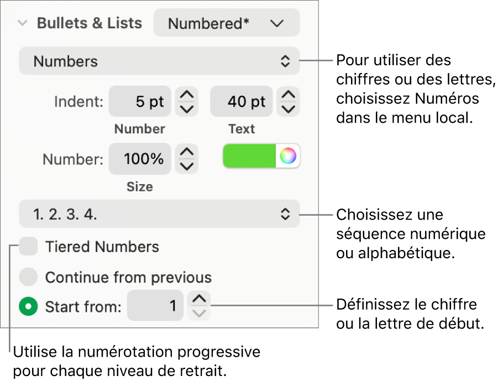The height and width of the screenshot is (381, 503).
Task: Open the 1. 2. 3. 4. sequence menu
Action: (159, 215)
